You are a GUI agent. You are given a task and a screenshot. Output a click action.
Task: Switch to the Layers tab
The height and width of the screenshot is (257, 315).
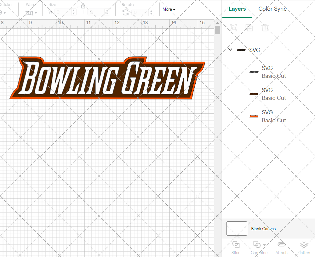(x=237, y=9)
